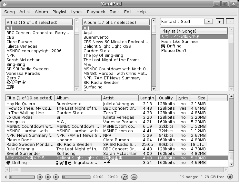Click the volume slider
The image size is (239, 182).
(x=22, y=177)
